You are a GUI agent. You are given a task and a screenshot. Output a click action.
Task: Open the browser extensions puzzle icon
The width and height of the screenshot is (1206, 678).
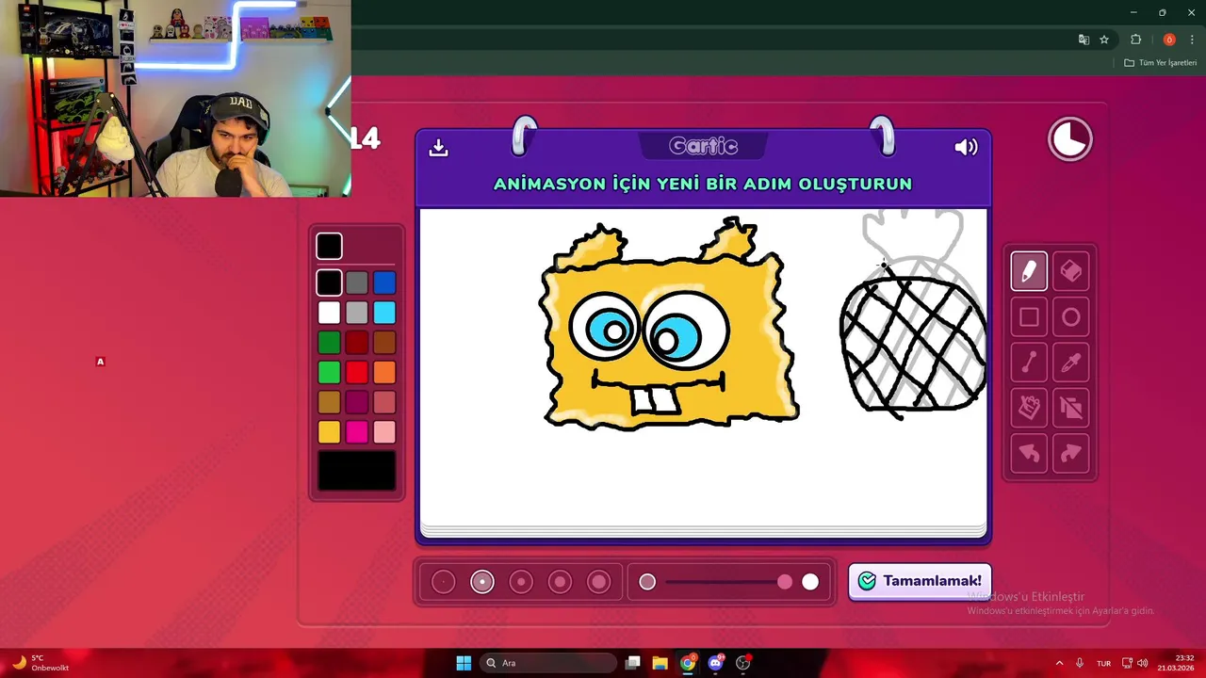pos(1135,40)
